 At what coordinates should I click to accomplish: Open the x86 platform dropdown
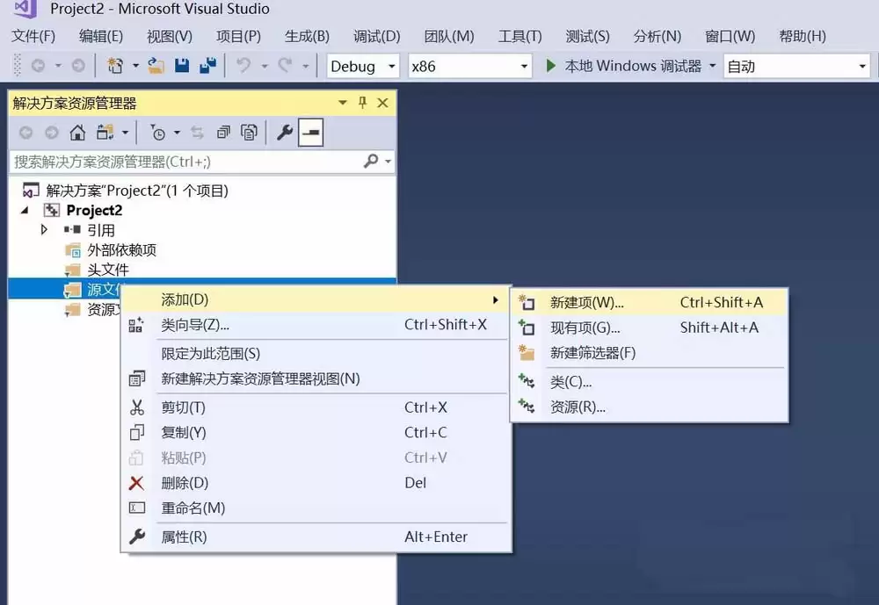[470, 67]
